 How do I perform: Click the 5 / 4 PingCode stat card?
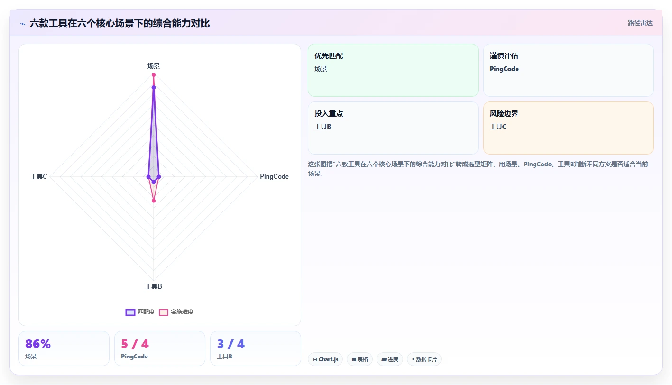point(160,348)
